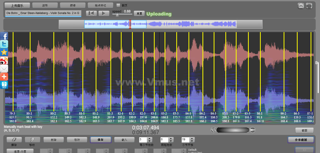The image size is (320, 153).
Task: Select the move (移动) tool
Action: tap(32, 140)
